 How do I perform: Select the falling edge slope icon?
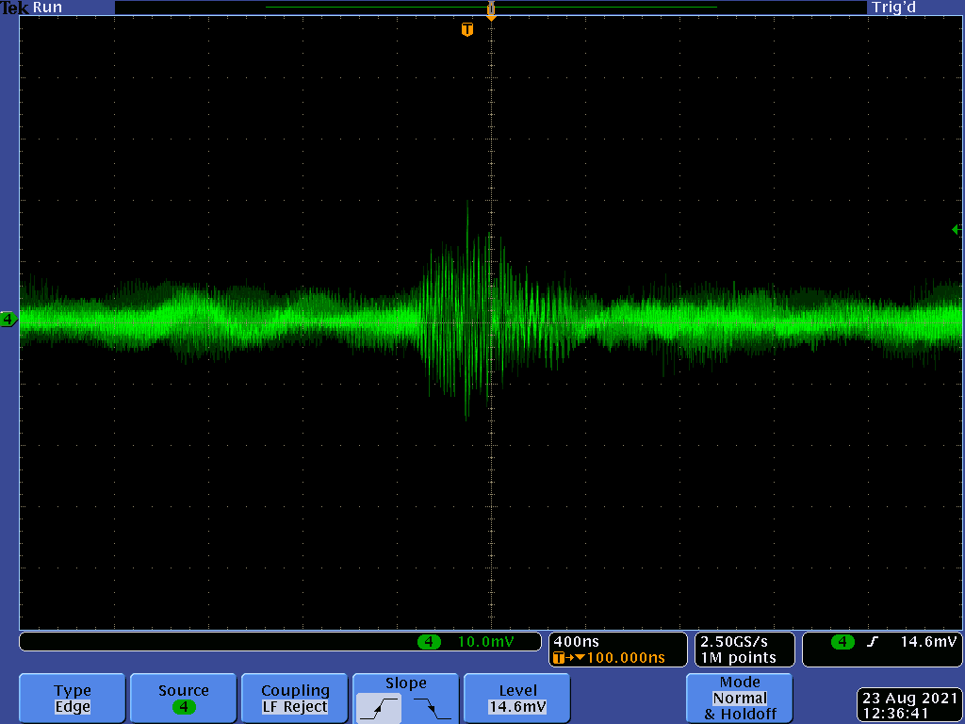pos(432,707)
